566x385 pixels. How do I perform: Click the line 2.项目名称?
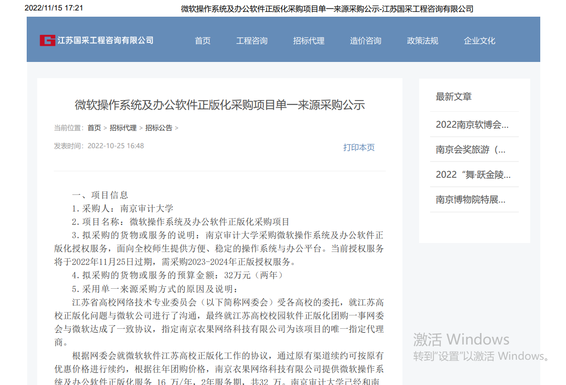(x=181, y=222)
